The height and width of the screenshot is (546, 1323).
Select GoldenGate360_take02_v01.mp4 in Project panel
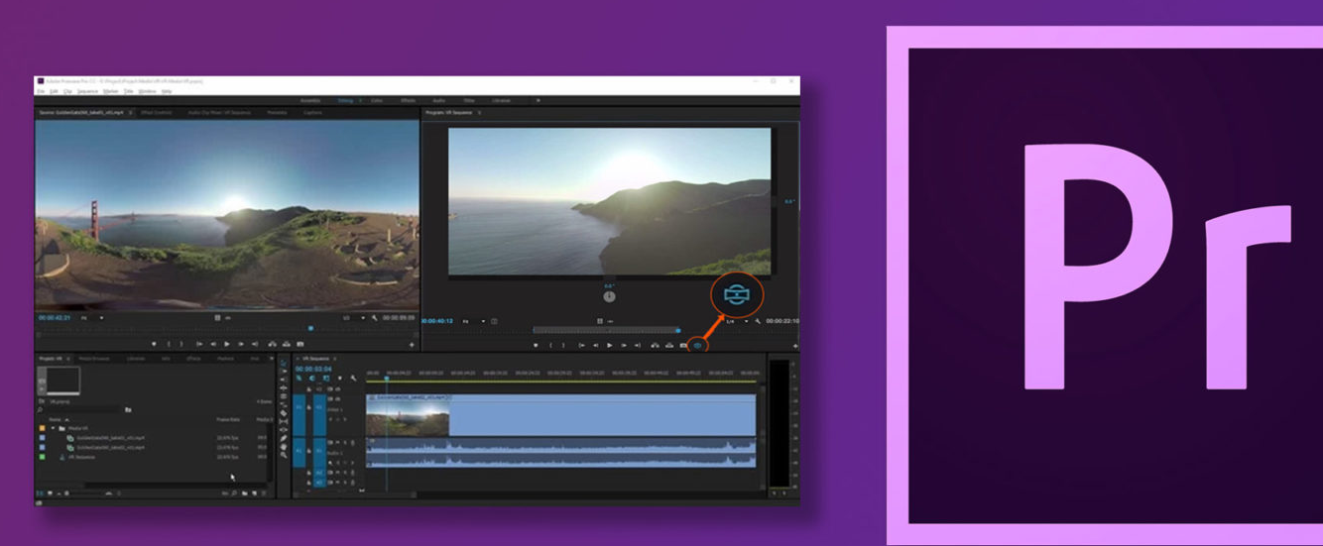pos(110,448)
